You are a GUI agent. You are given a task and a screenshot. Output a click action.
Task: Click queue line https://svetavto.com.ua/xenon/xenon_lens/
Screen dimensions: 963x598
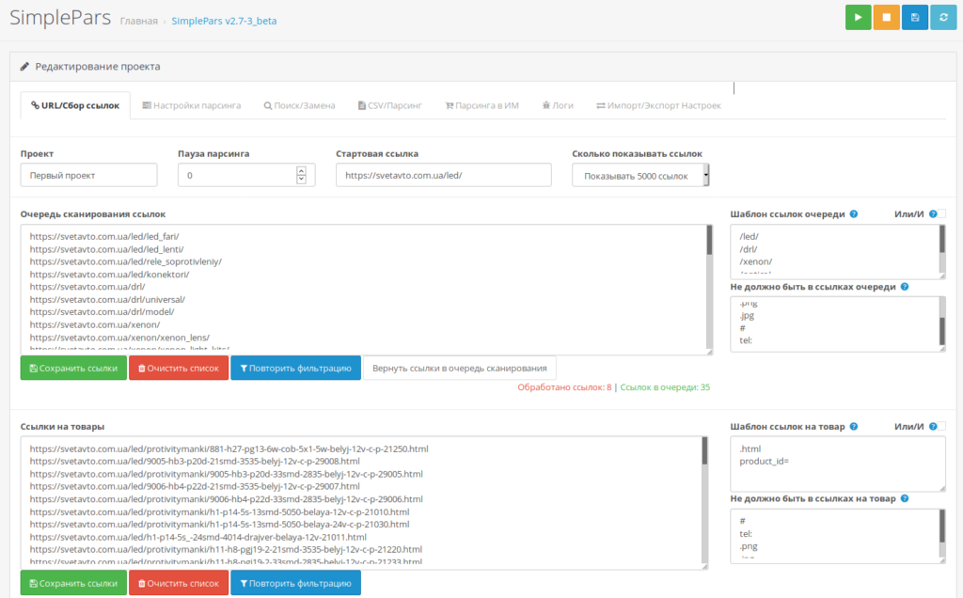[119, 338]
